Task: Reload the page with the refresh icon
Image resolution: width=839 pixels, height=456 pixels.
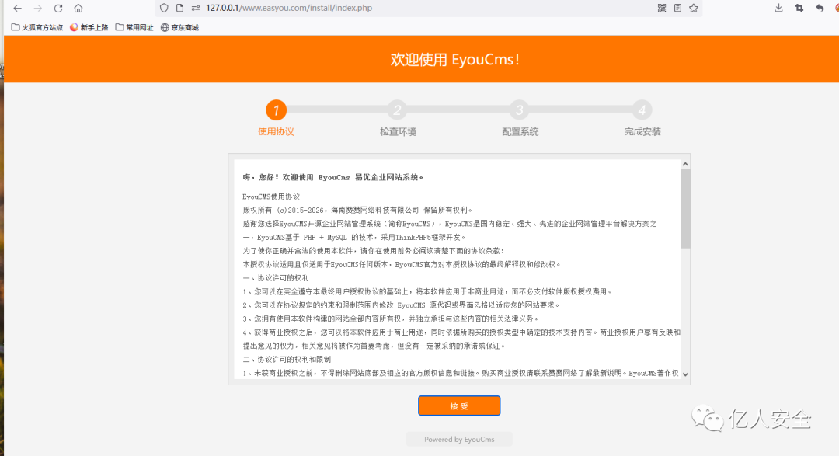Action: coord(57,8)
